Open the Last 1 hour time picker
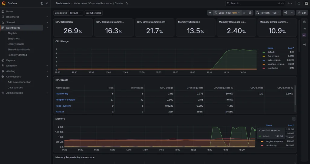The width and height of the screenshot is (310, 164). click(227, 13)
